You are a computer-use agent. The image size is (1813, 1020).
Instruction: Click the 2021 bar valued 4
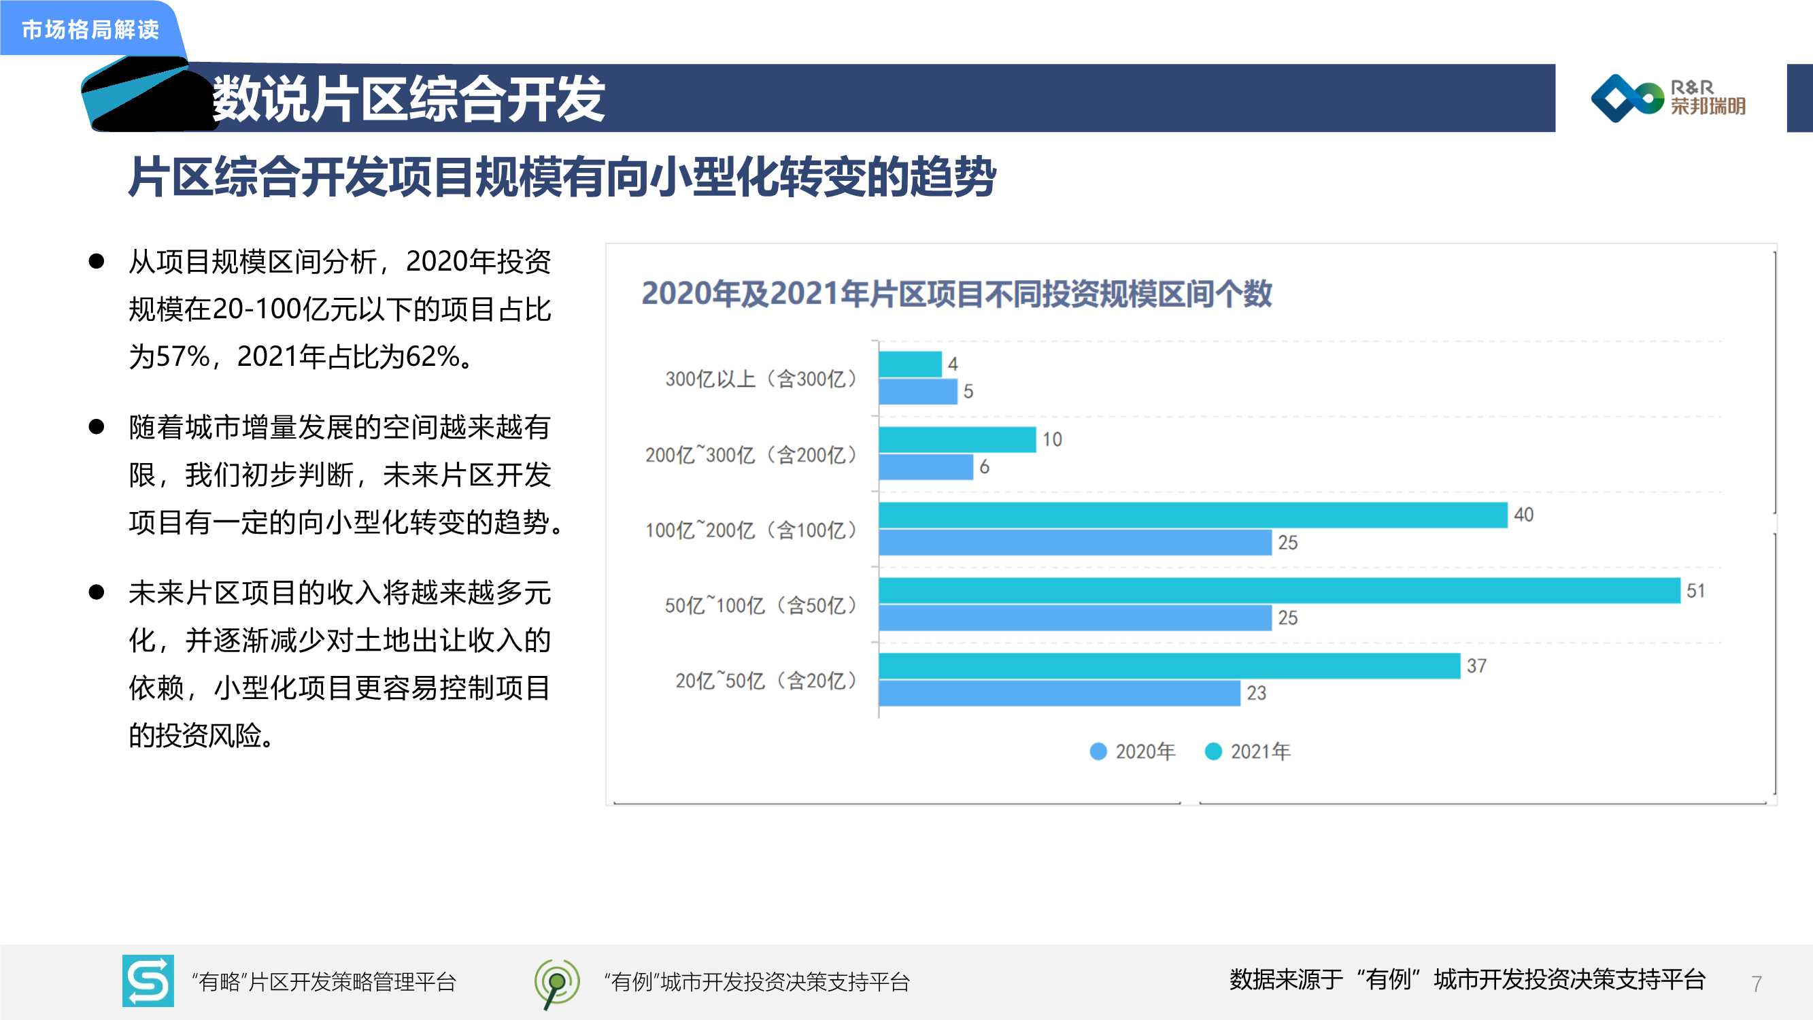click(x=910, y=364)
